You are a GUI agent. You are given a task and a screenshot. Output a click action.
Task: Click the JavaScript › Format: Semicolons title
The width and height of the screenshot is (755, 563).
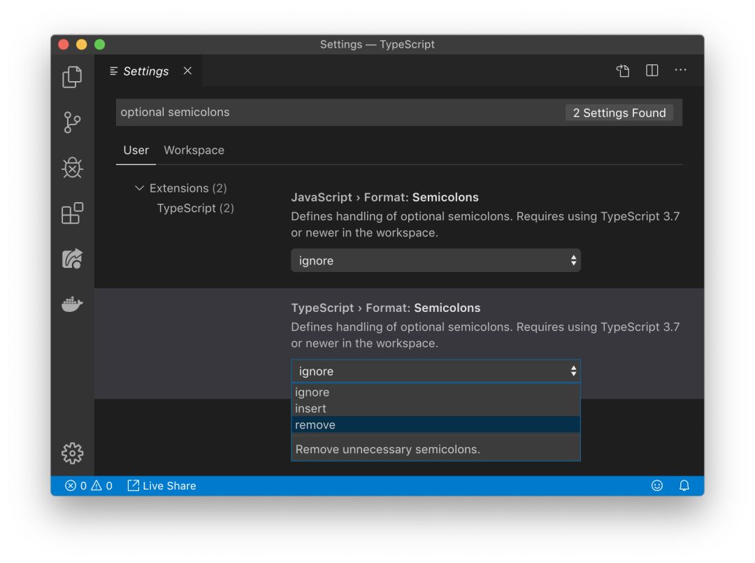pos(384,197)
